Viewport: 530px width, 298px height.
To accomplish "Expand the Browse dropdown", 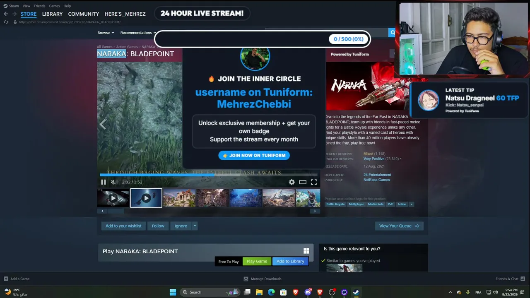I will click(106, 33).
